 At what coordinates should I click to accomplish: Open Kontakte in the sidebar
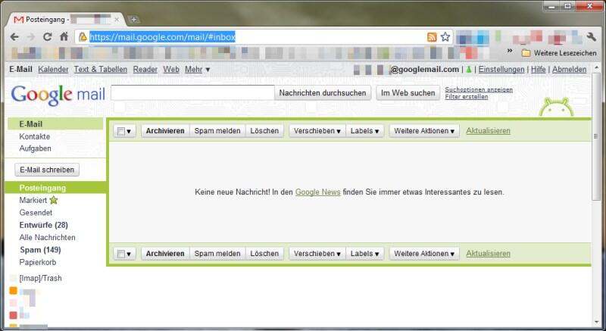click(34, 136)
